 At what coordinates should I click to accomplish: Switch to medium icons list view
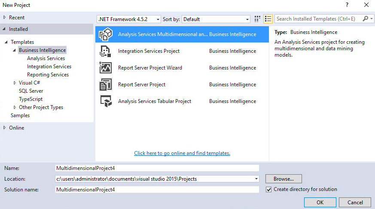click(268, 19)
